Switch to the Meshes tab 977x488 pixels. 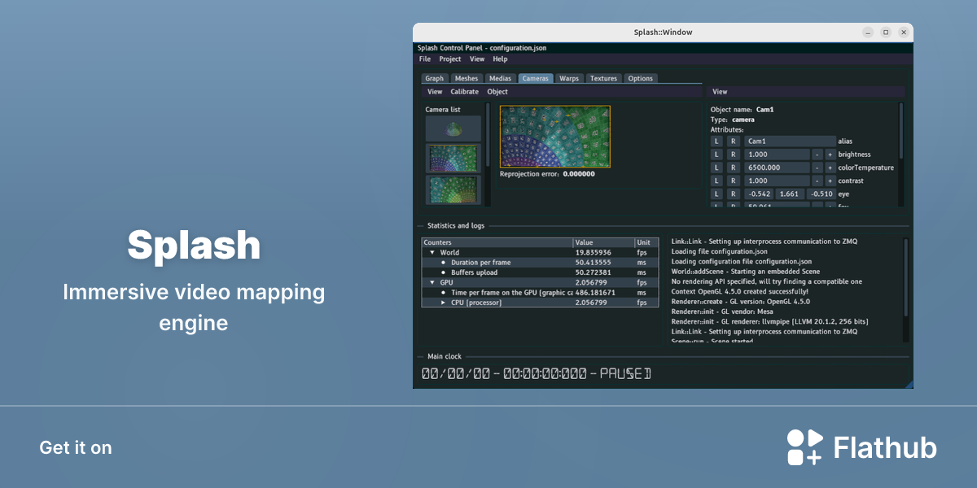click(x=467, y=79)
